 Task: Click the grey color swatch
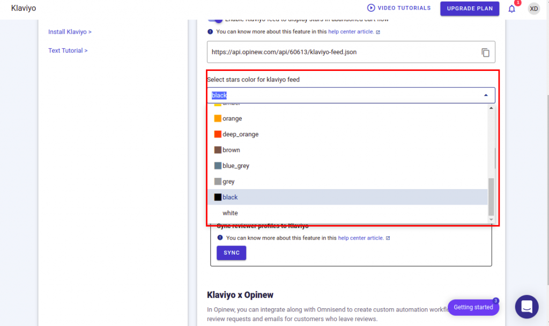pyautogui.click(x=218, y=182)
